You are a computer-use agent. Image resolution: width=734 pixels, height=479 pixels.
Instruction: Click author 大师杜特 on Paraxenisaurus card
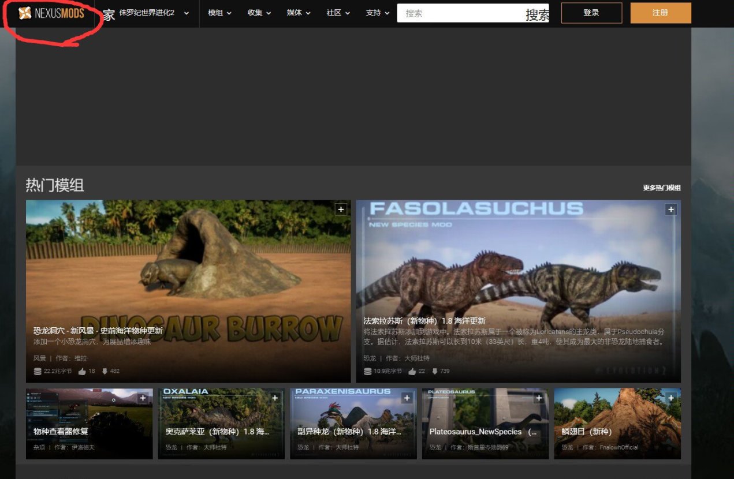tap(346, 447)
